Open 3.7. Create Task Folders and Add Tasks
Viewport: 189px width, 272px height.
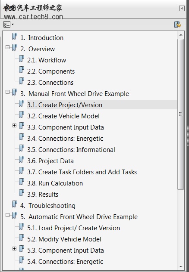82,172
